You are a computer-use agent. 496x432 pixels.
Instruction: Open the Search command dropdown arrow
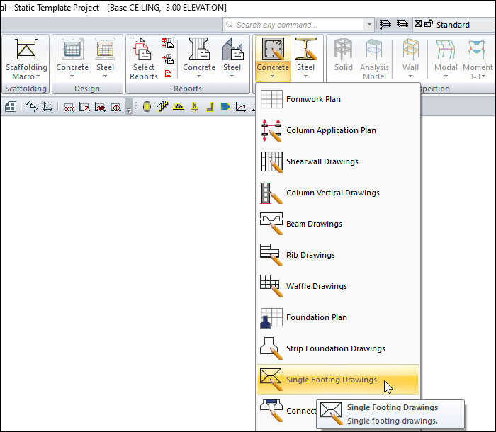369,25
